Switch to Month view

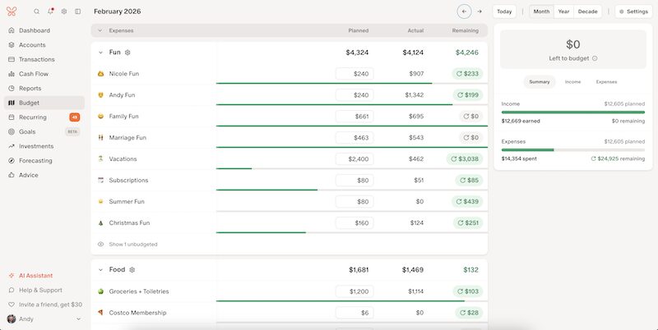(541, 11)
